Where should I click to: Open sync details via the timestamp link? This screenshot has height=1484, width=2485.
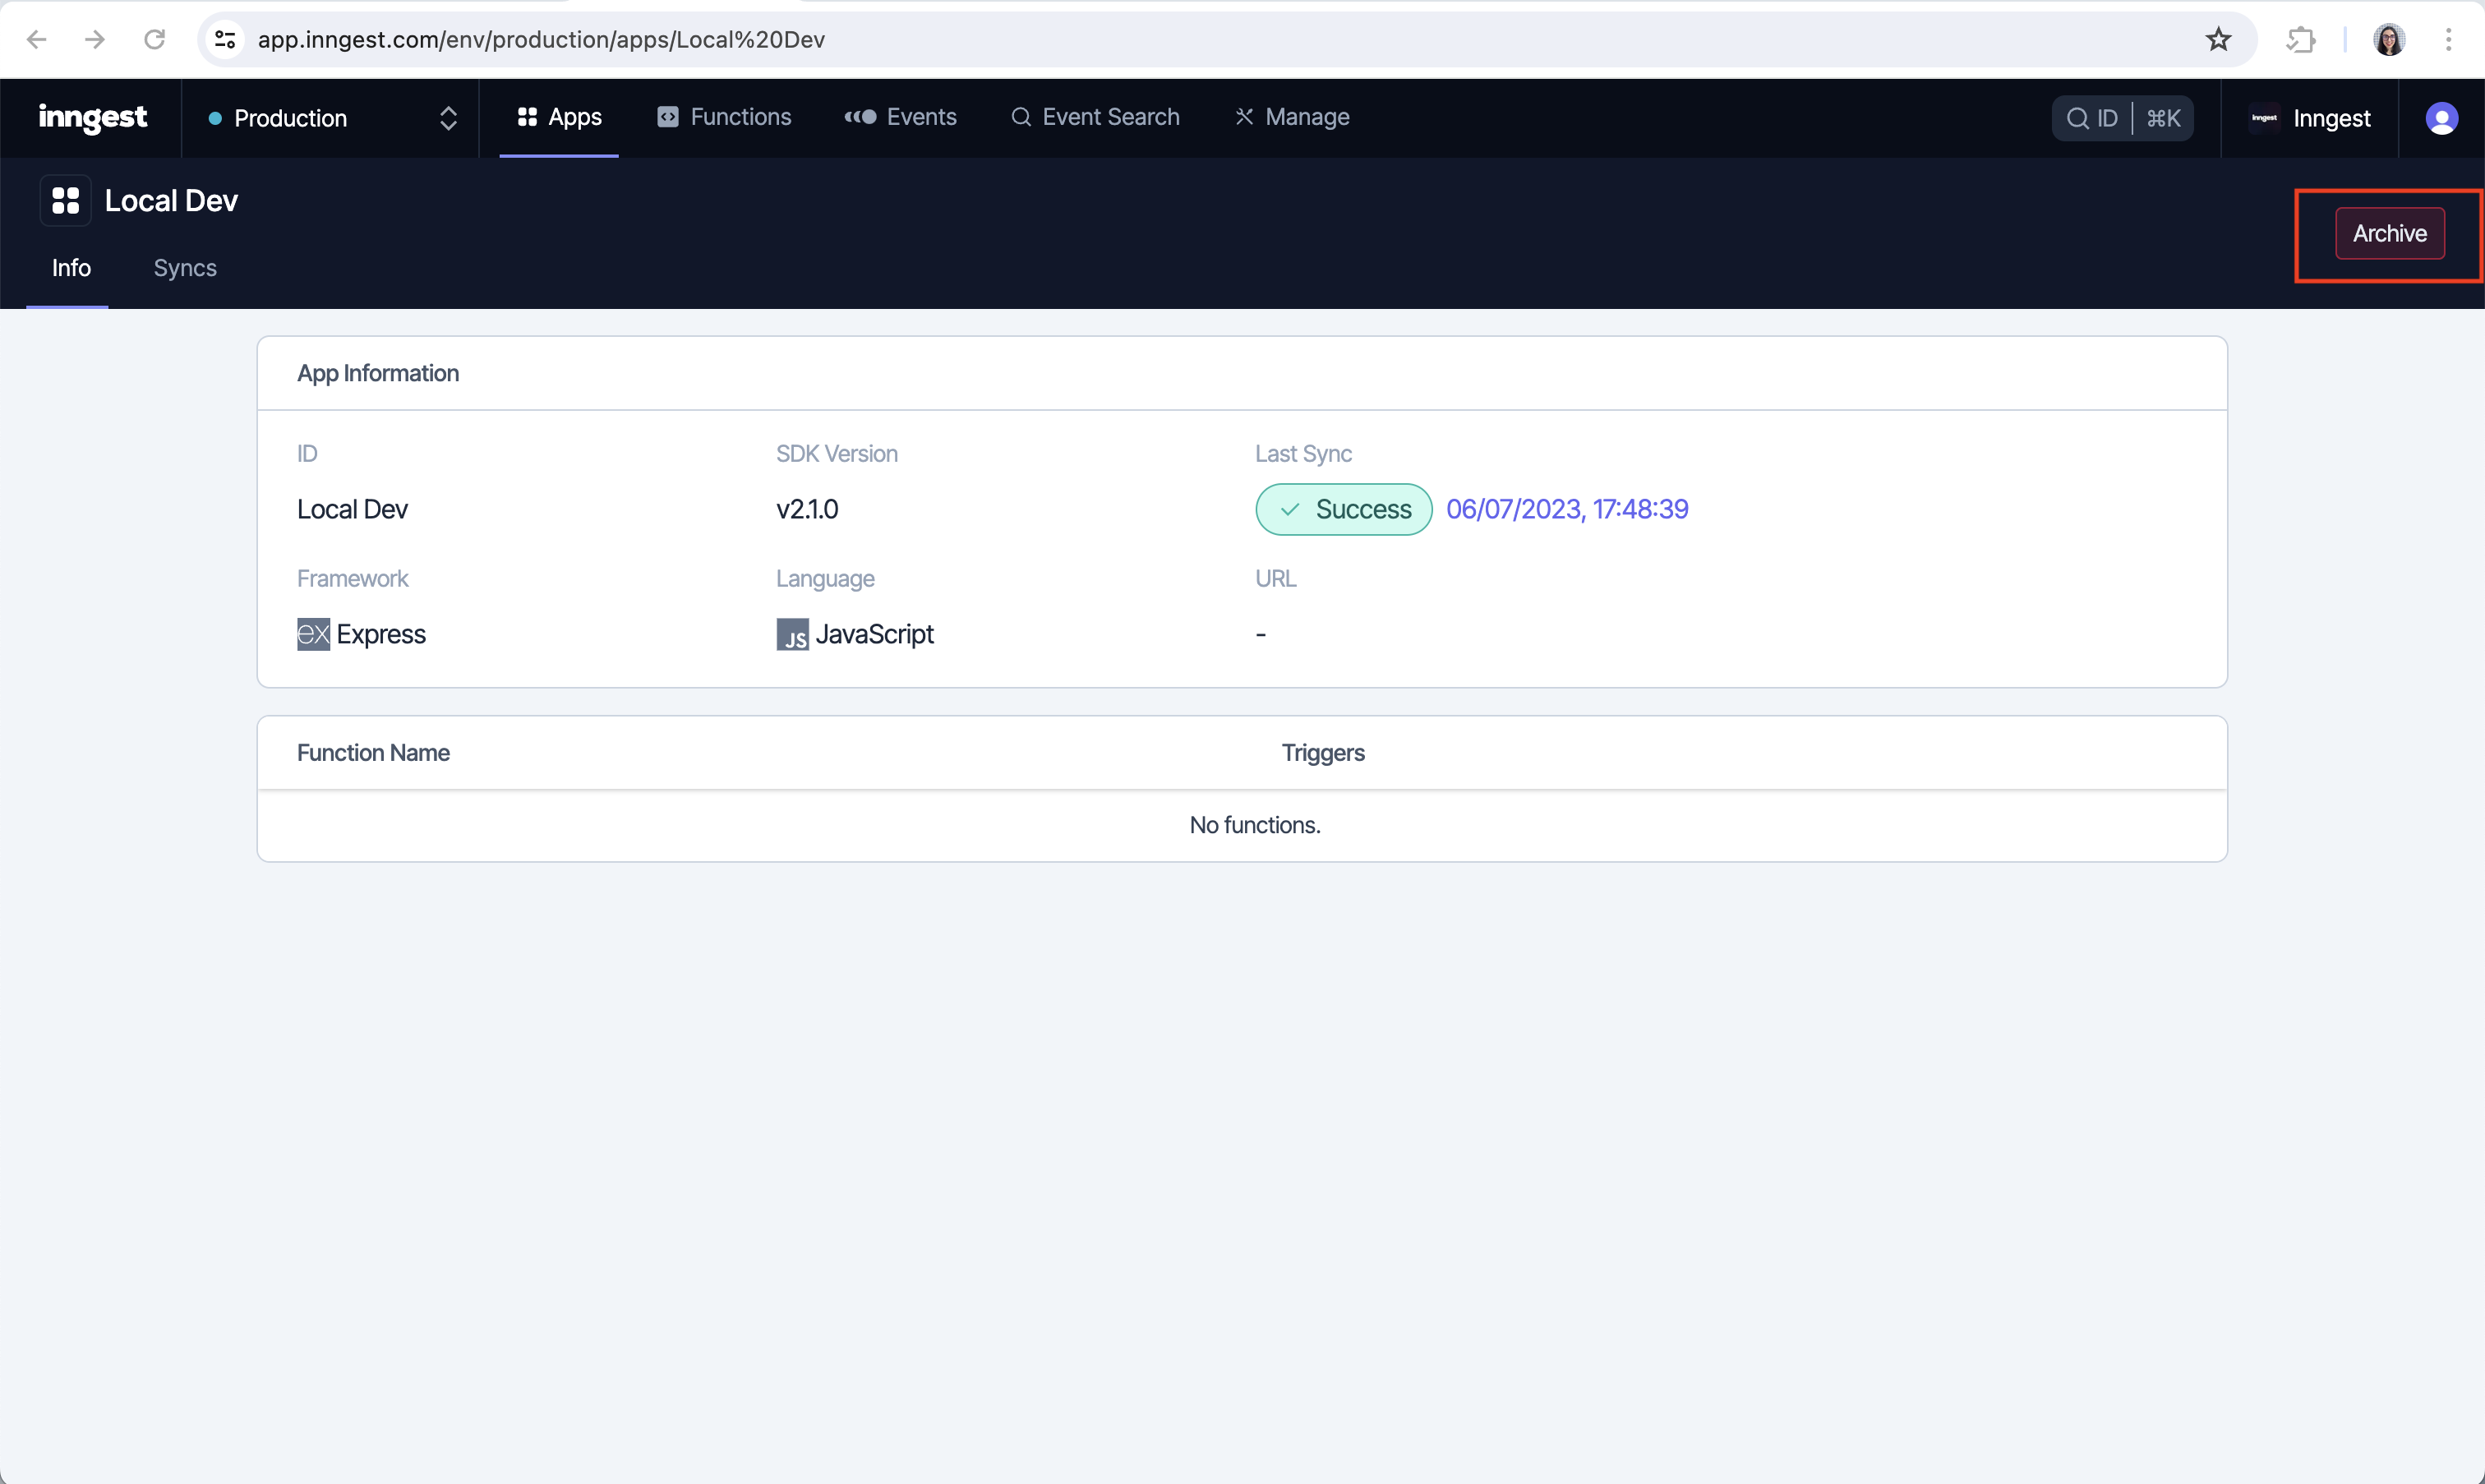pyautogui.click(x=1566, y=509)
